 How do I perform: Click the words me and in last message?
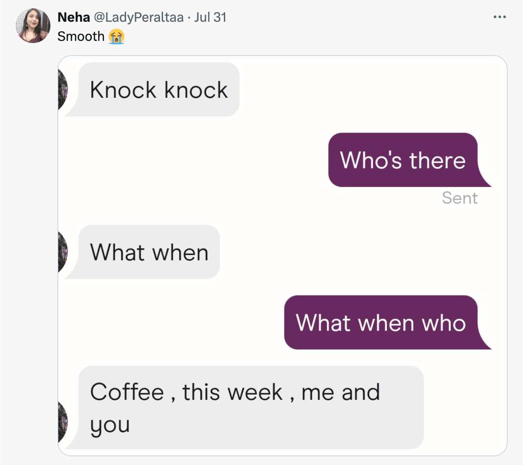tap(340, 392)
